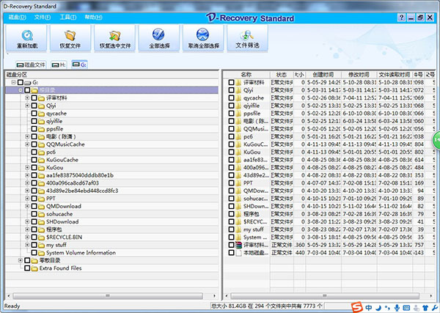Check the PPT folder checkbox in tree
This screenshot has height=313, width=440.
click(x=34, y=199)
